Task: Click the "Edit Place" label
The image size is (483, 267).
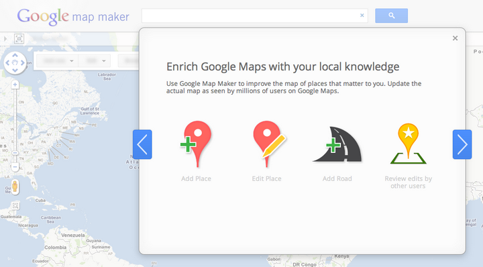Action: click(x=266, y=178)
